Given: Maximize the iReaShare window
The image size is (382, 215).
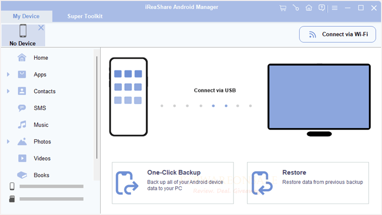Looking at the screenshot, I should click(x=361, y=8).
